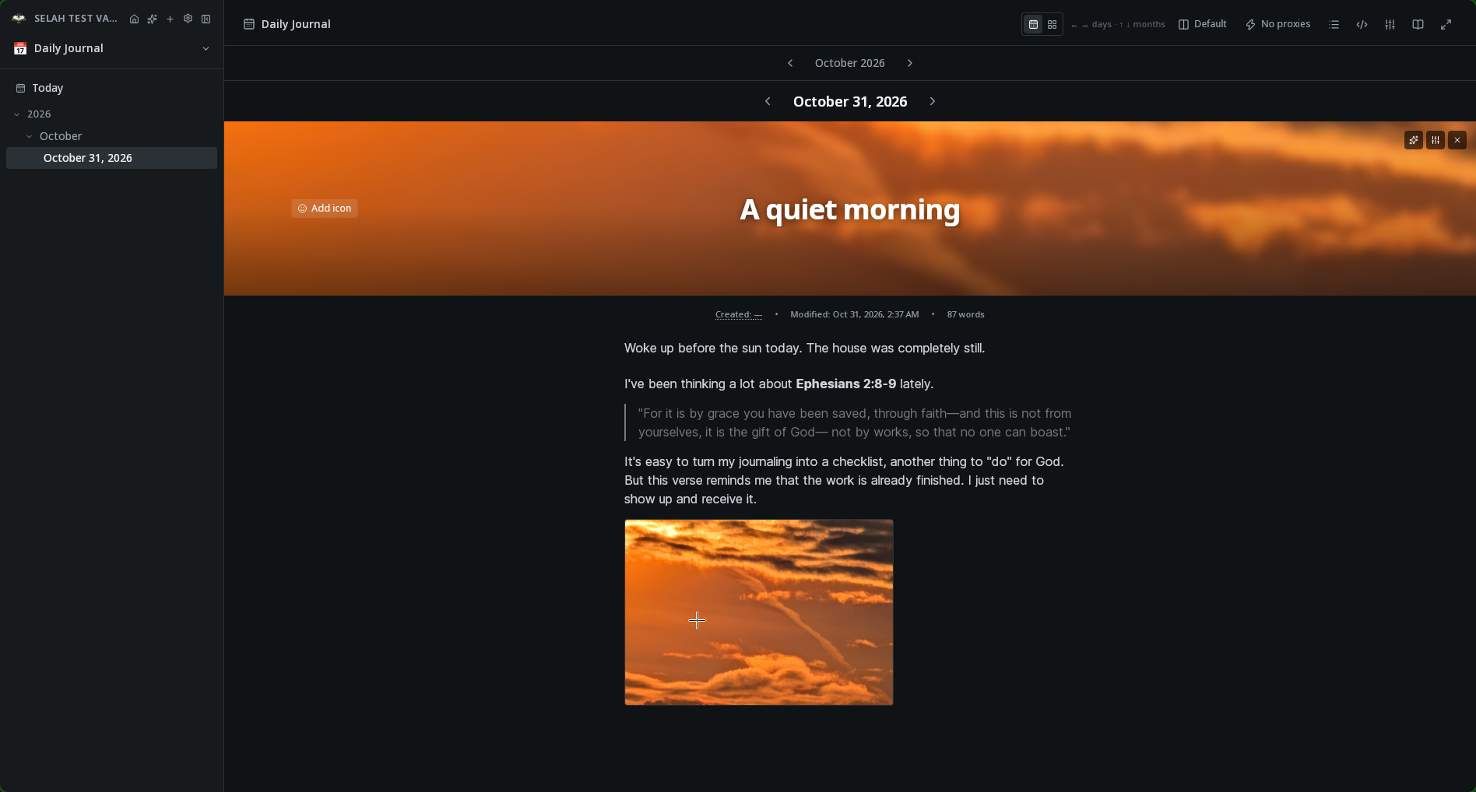Click the Modified timestamp text
This screenshot has height=792, width=1476.
[854, 314]
